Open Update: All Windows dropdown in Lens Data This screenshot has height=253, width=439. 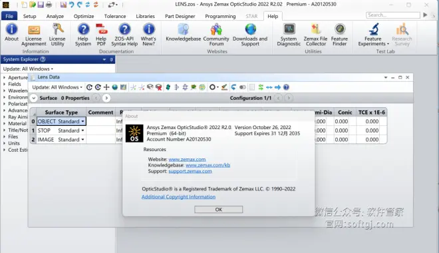(x=57, y=87)
